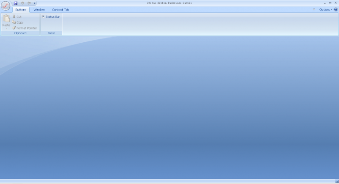Click the Paste clipboard icon
This screenshot has height=184, width=339.
click(6, 19)
